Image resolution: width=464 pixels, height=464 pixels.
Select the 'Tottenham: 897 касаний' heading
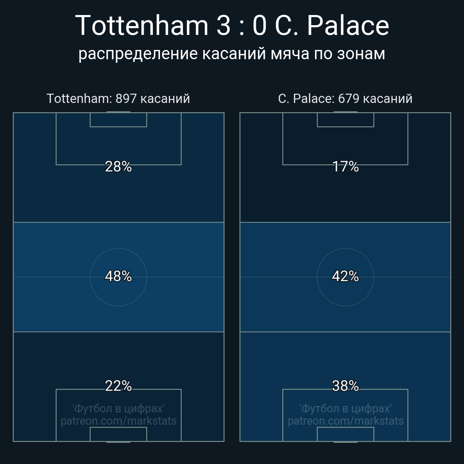pyautogui.click(x=118, y=99)
